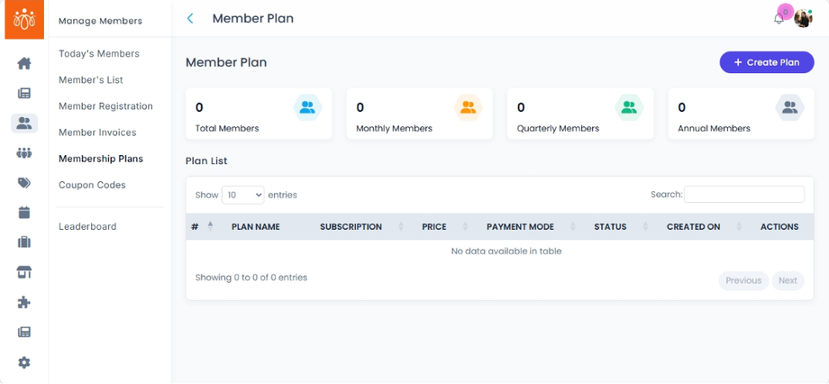829x384 pixels.
Task: Open the puzzle piece plugin icon
Action: [x=24, y=302]
